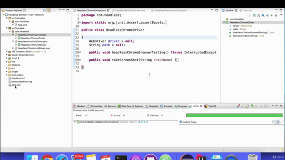Select HeadlessChromeDriver.java in Project Explorer
This screenshot has width=285, height=160.
tap(32, 35)
